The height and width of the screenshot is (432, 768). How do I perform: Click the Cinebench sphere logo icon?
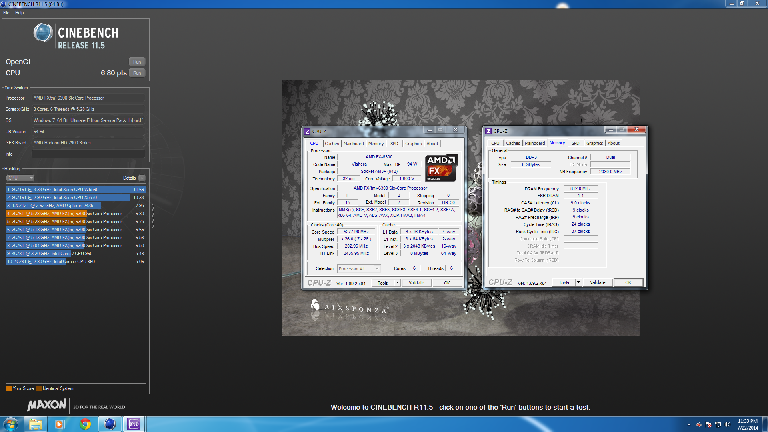click(x=43, y=33)
